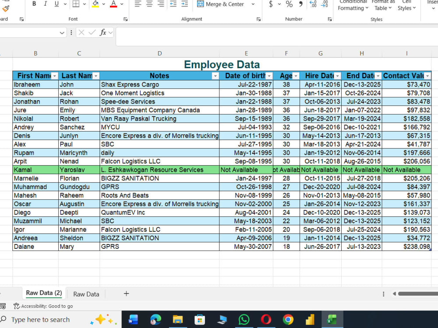
Task: Open Alignment settings dialog launcher
Action: coord(258,19)
